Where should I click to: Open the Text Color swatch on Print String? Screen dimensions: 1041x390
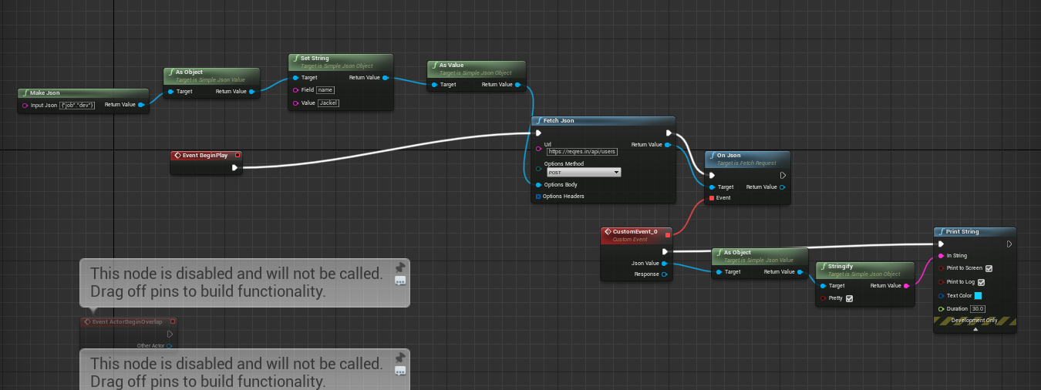coord(978,295)
